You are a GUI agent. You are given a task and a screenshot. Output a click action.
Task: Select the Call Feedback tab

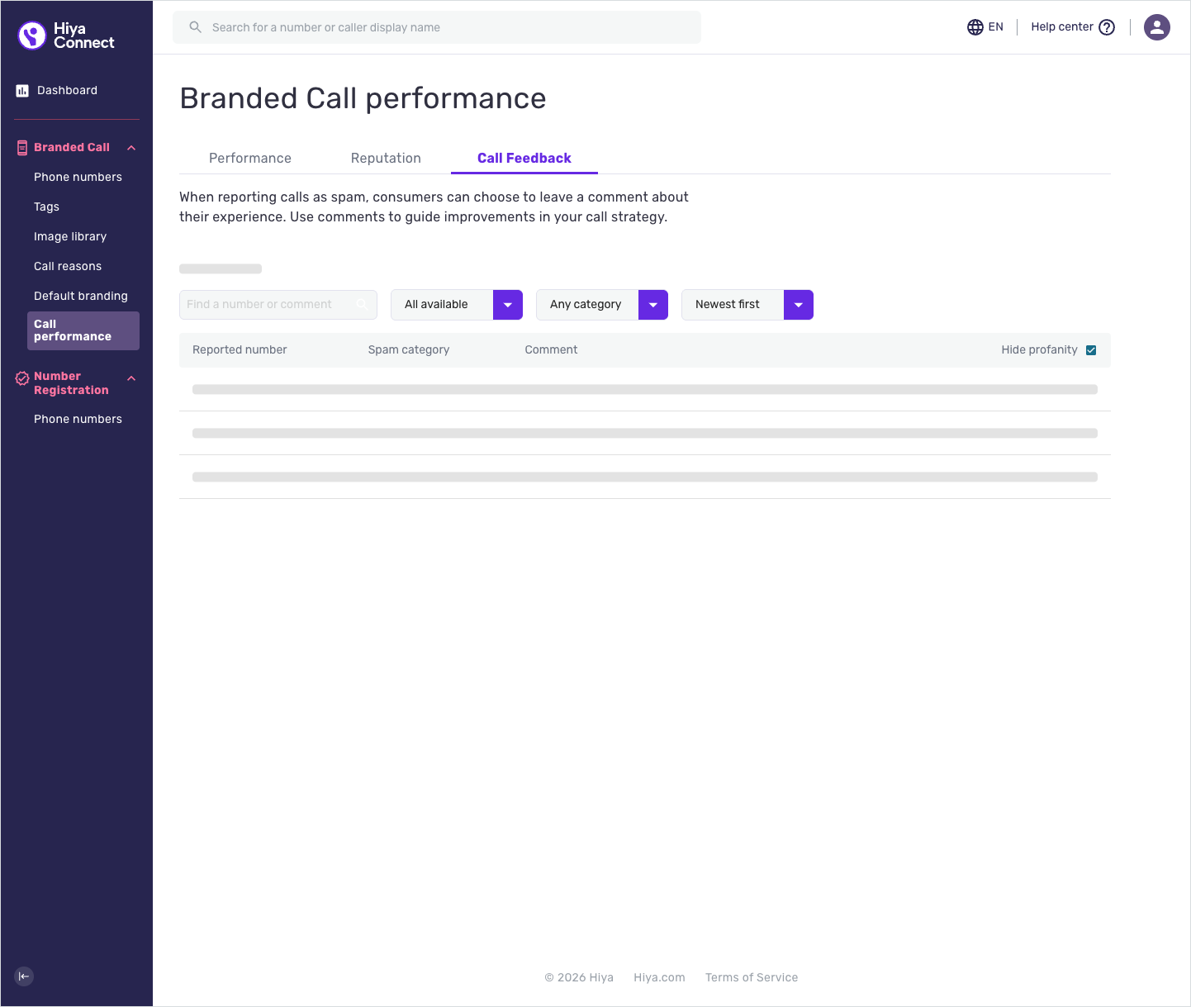click(x=524, y=158)
